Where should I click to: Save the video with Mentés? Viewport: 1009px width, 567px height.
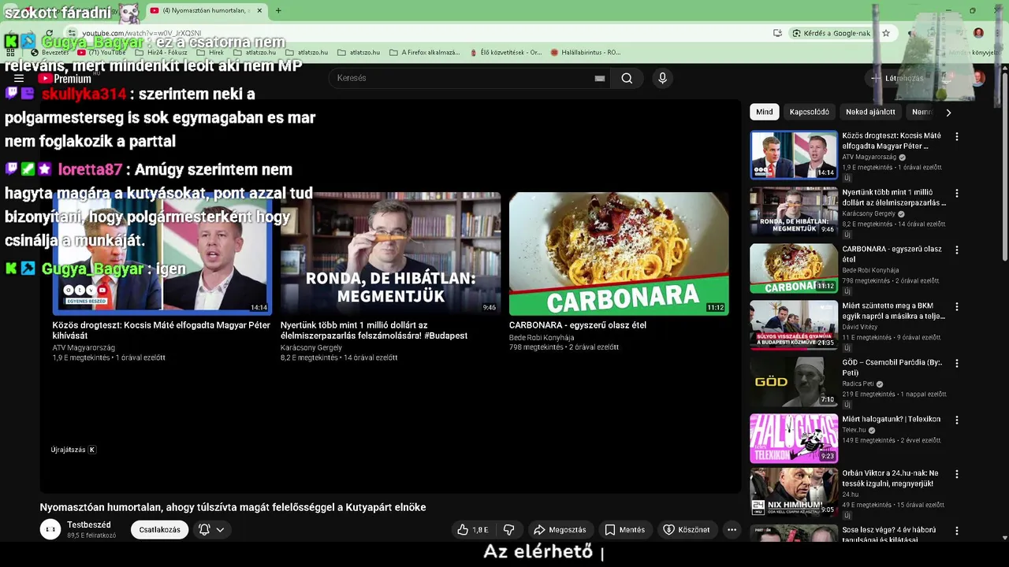625,530
